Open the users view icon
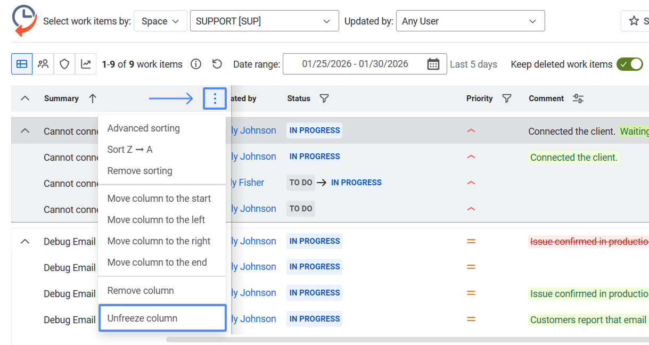 tap(43, 64)
